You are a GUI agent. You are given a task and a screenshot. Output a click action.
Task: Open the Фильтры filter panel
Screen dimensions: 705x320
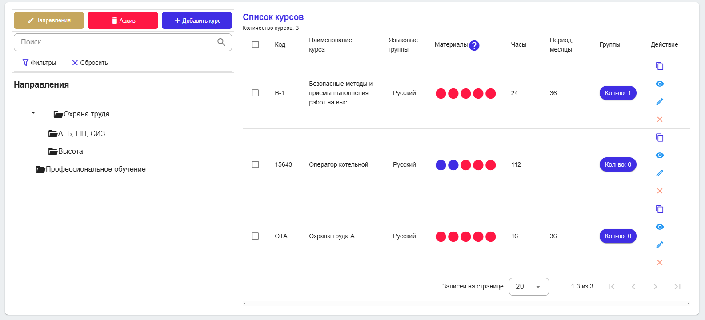[x=39, y=63]
